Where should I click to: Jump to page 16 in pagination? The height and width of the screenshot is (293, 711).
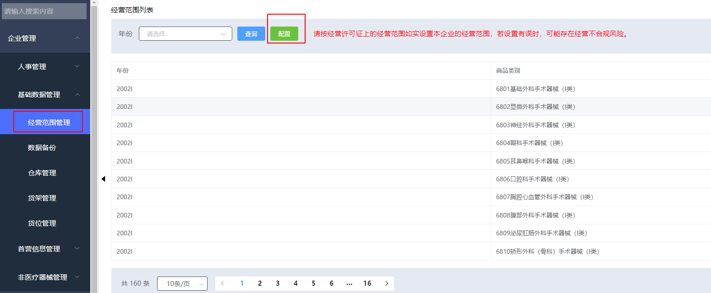(367, 283)
